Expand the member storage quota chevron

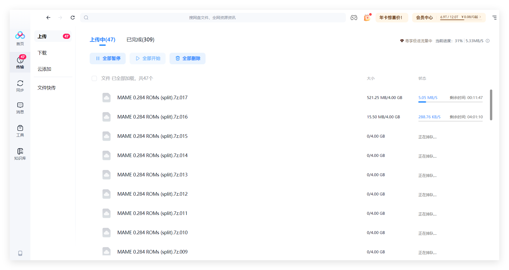pos(480,17)
